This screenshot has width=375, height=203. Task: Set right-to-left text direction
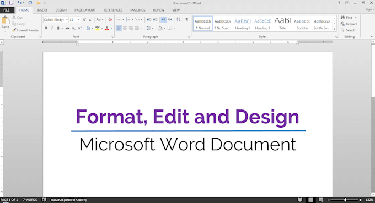tap(170, 20)
